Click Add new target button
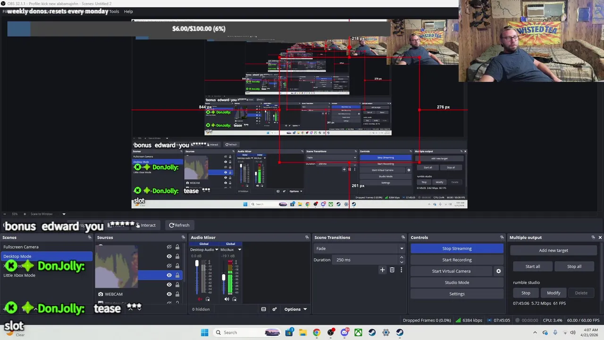604x340 pixels. click(x=554, y=250)
